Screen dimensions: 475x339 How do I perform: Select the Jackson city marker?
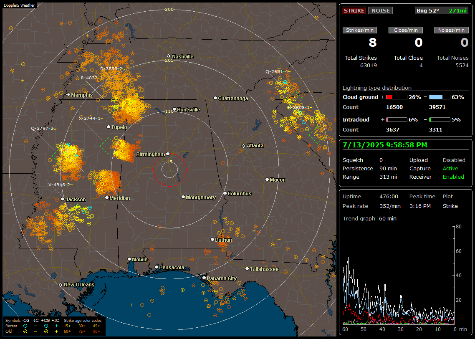(x=63, y=199)
